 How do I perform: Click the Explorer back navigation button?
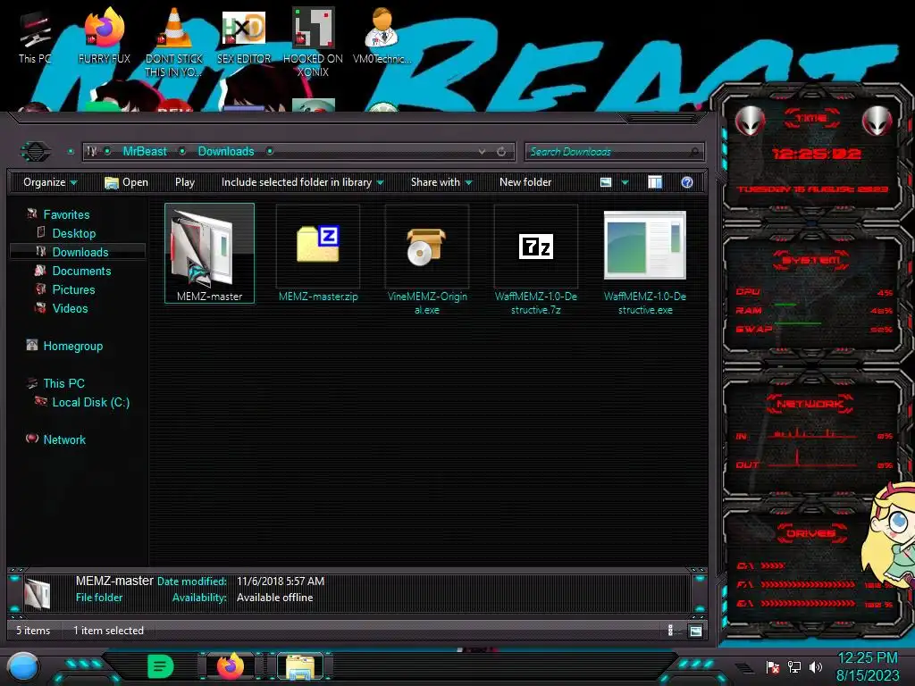click(x=36, y=152)
